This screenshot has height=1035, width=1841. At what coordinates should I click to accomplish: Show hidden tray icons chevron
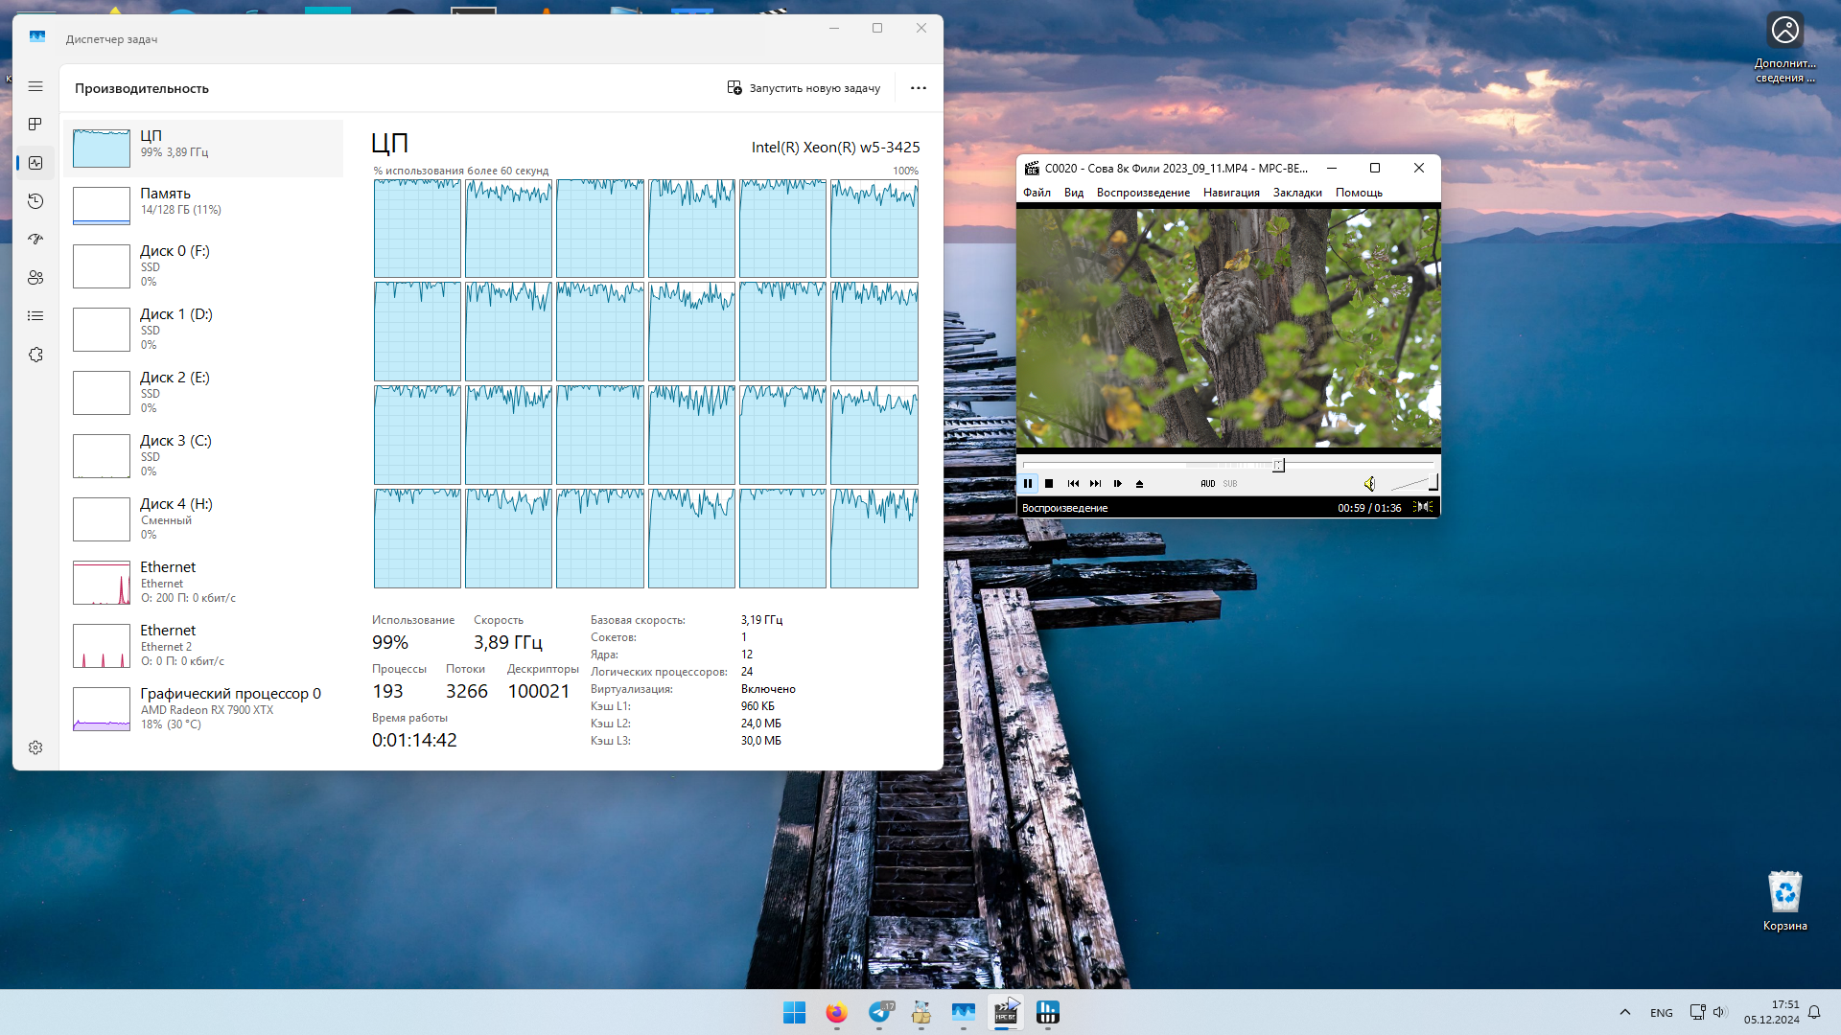coord(1624,1012)
